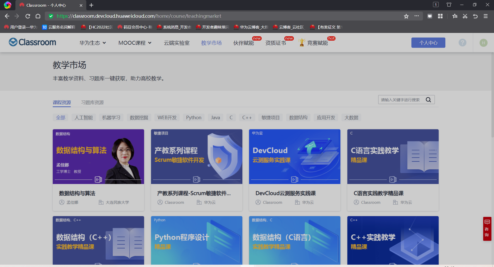Click the undo closed tab icon
Viewport: 494px width, 267px height.
pos(475,16)
